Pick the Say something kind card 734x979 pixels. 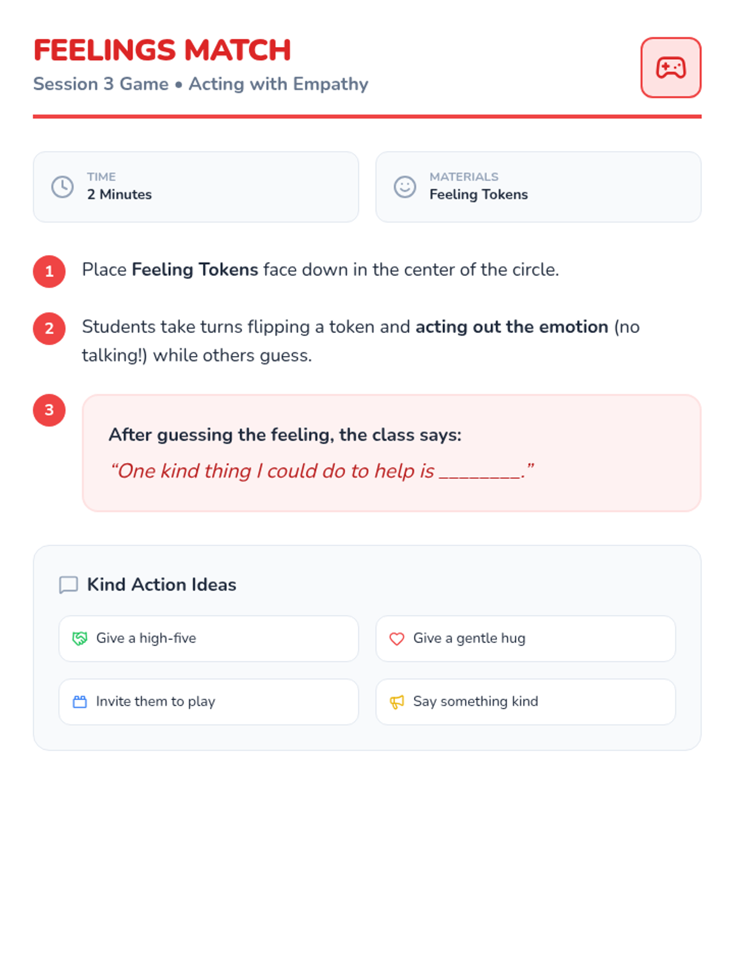click(525, 701)
